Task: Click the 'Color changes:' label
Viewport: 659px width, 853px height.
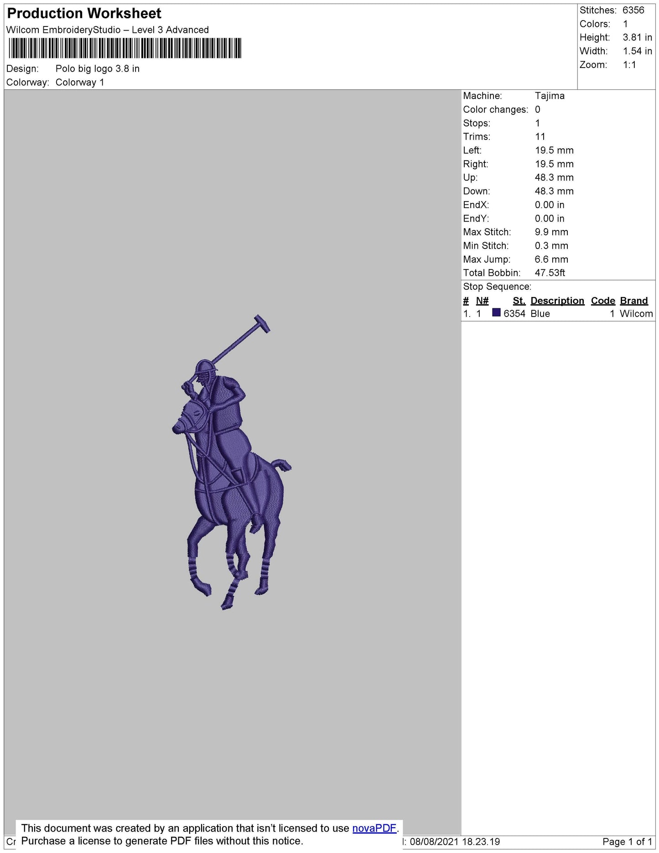Action: point(495,109)
